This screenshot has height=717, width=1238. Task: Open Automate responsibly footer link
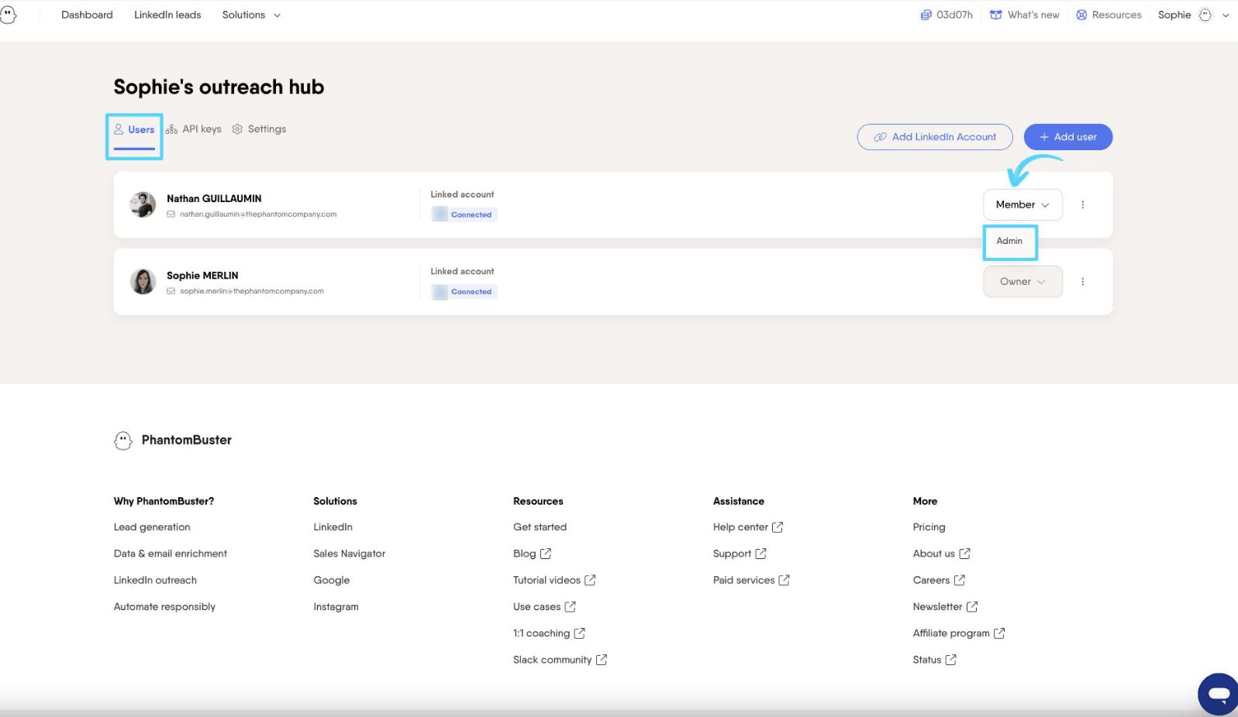(x=164, y=607)
